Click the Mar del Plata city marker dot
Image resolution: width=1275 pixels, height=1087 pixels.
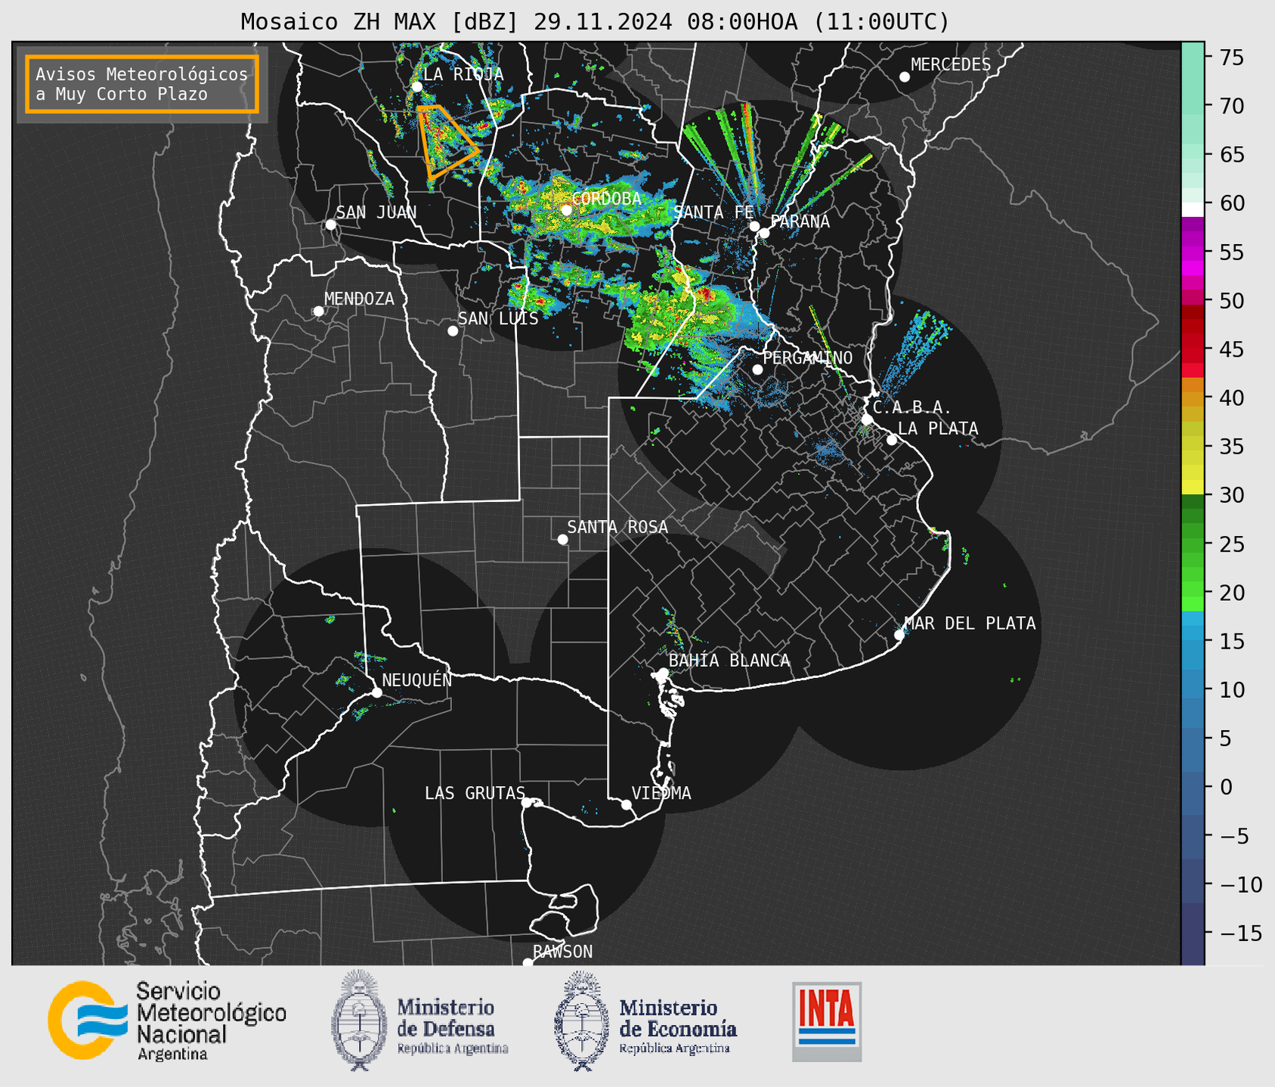899,635
